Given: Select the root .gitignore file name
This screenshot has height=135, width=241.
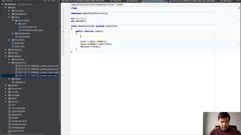Looking at the screenshot, I should 16,115.
